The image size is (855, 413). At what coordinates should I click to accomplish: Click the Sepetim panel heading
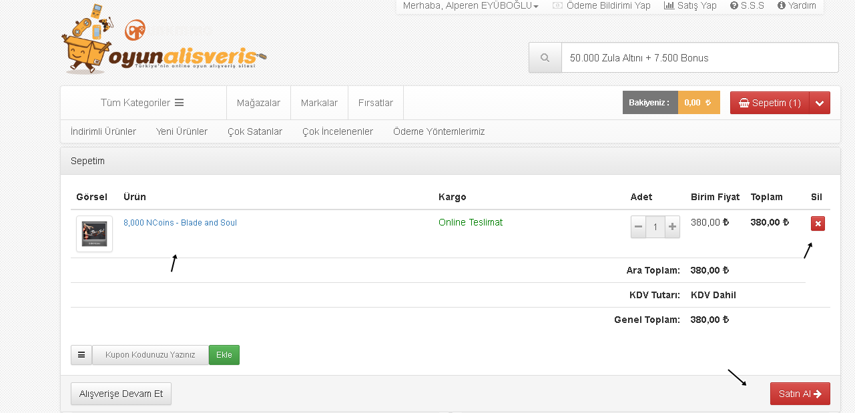(87, 161)
